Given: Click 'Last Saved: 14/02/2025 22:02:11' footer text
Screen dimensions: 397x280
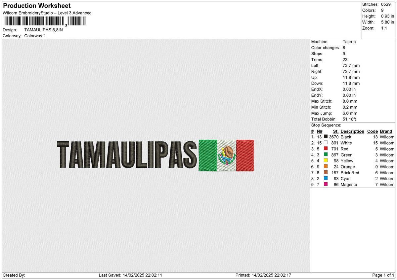Looking at the screenshot, I should tap(130, 275).
